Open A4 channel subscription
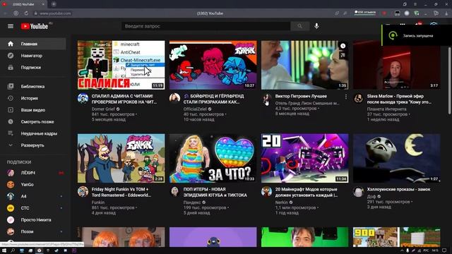The height and width of the screenshot is (254, 452). (x=33, y=196)
